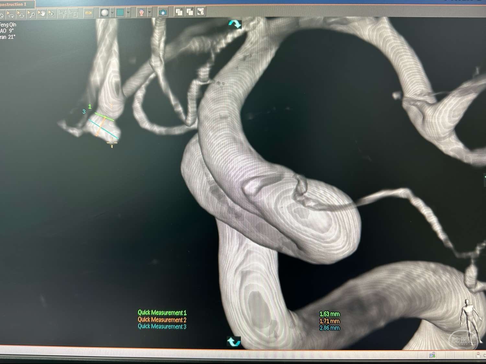Toggle layout preset 2 icon
Screen dimensions: 486x364
190,12
